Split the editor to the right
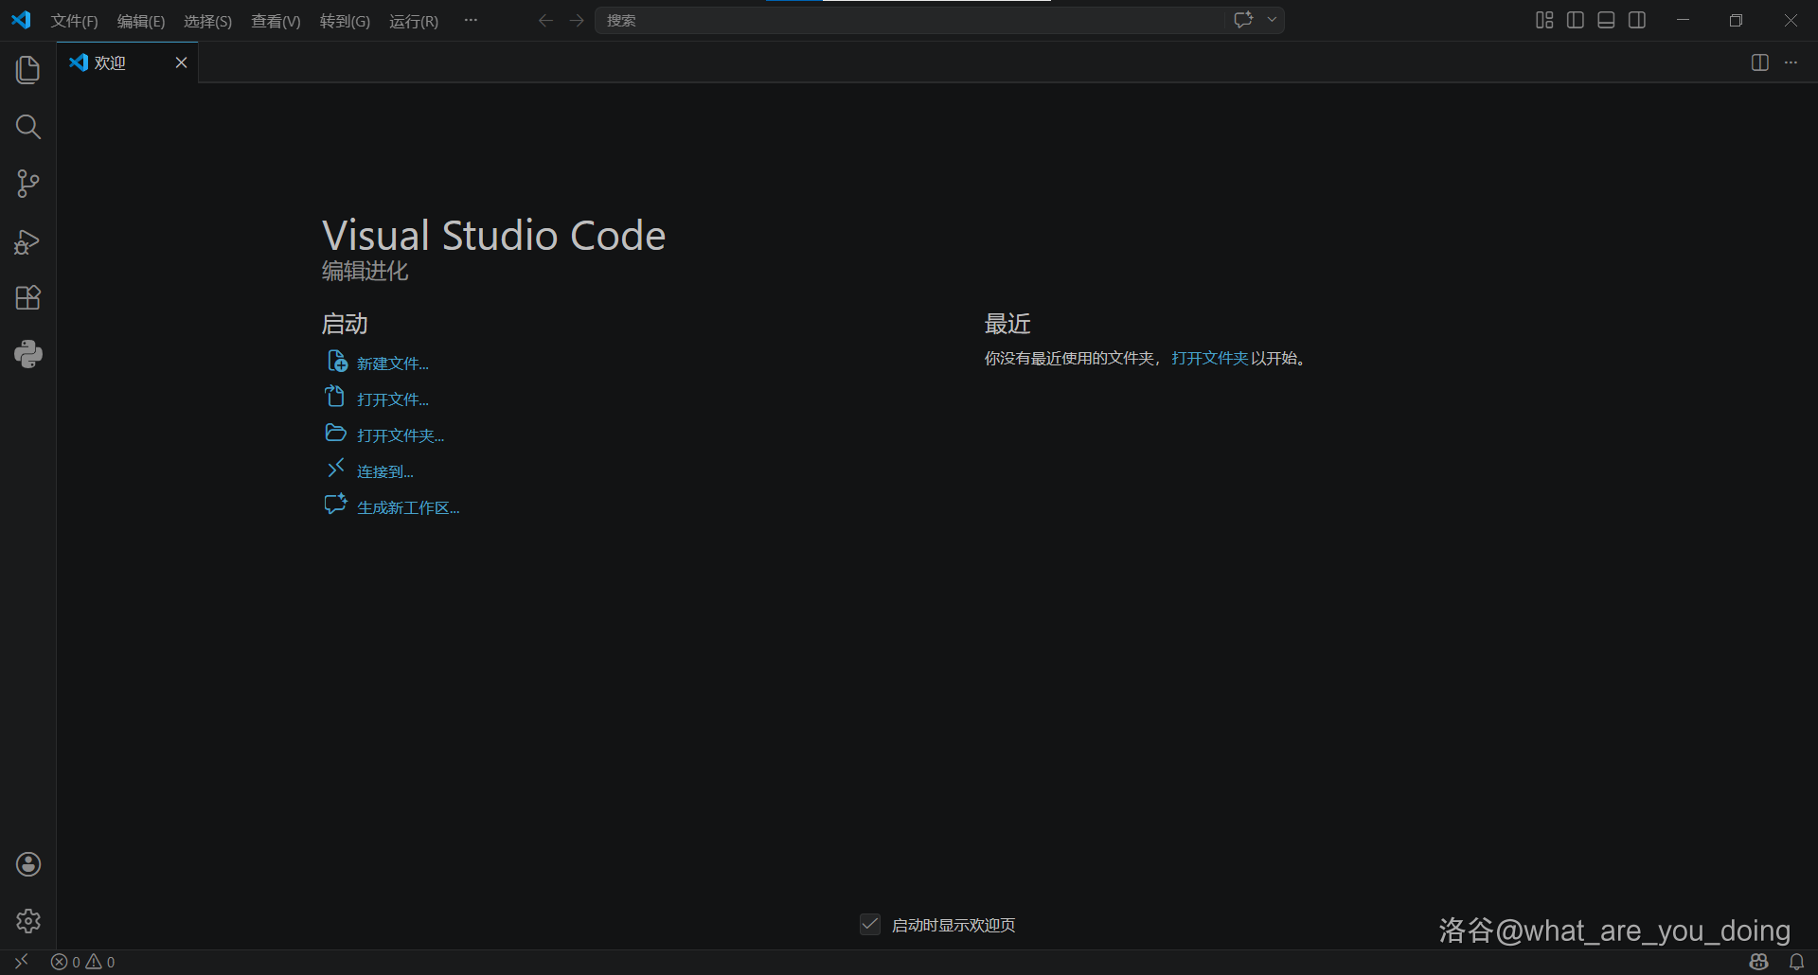This screenshot has width=1818, height=975. click(1760, 62)
